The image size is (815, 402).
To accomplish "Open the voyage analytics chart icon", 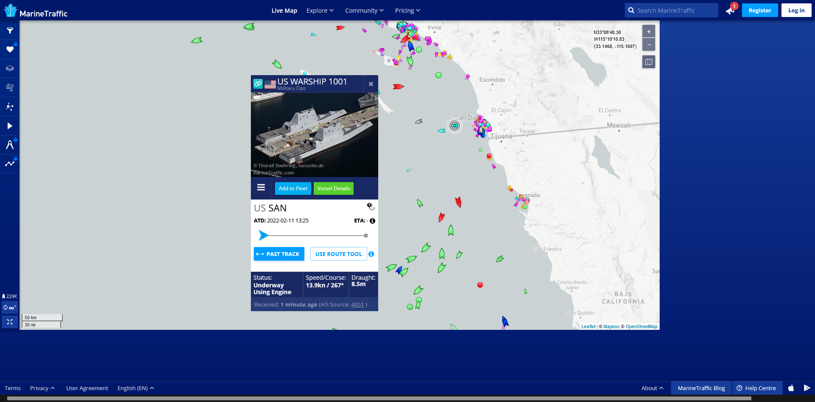I will click(10, 163).
